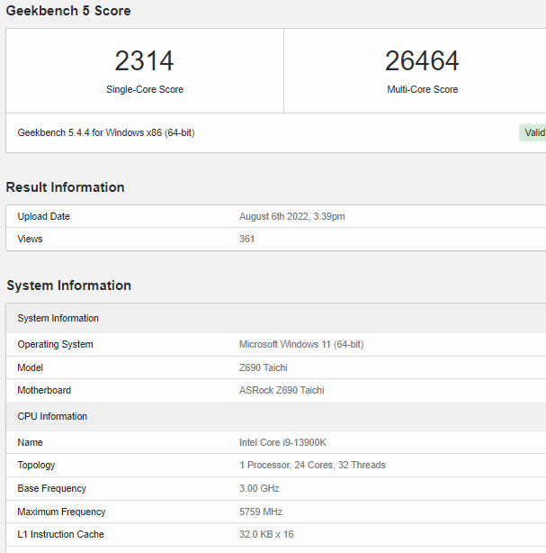Viewport: 546px width, 553px height.
Task: Click the L1 Instruction Cache label
Action: pyautogui.click(x=61, y=534)
